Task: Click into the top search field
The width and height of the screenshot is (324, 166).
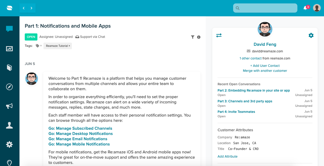Action: [x=265, y=8]
